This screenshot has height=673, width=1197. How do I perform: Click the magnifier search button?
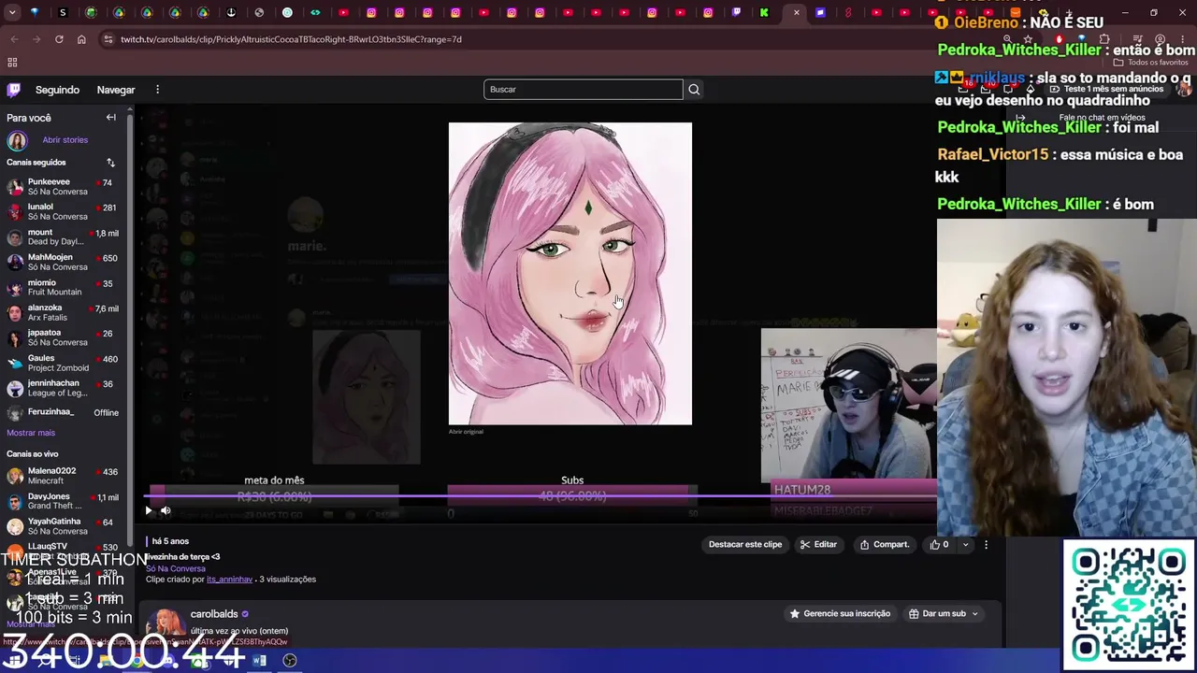694,90
